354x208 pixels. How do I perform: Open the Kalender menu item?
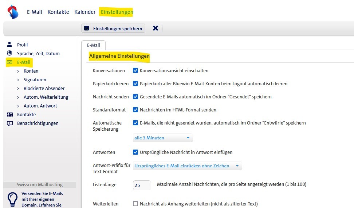85,12
